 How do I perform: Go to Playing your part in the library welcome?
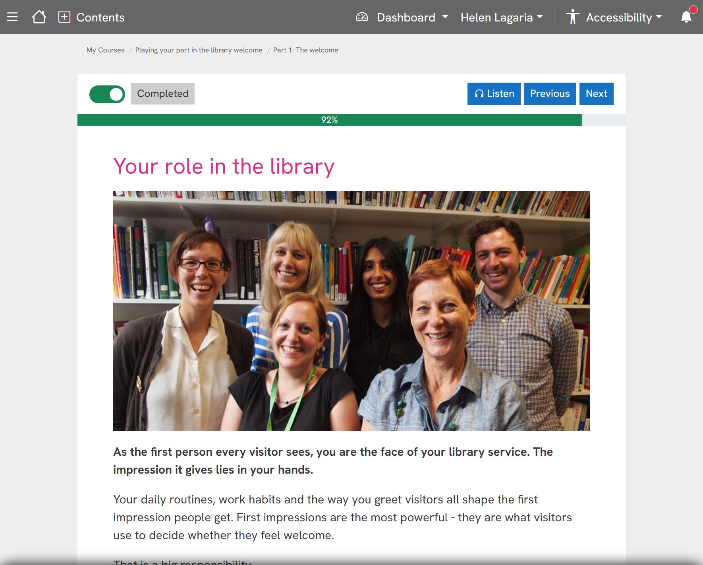(199, 50)
